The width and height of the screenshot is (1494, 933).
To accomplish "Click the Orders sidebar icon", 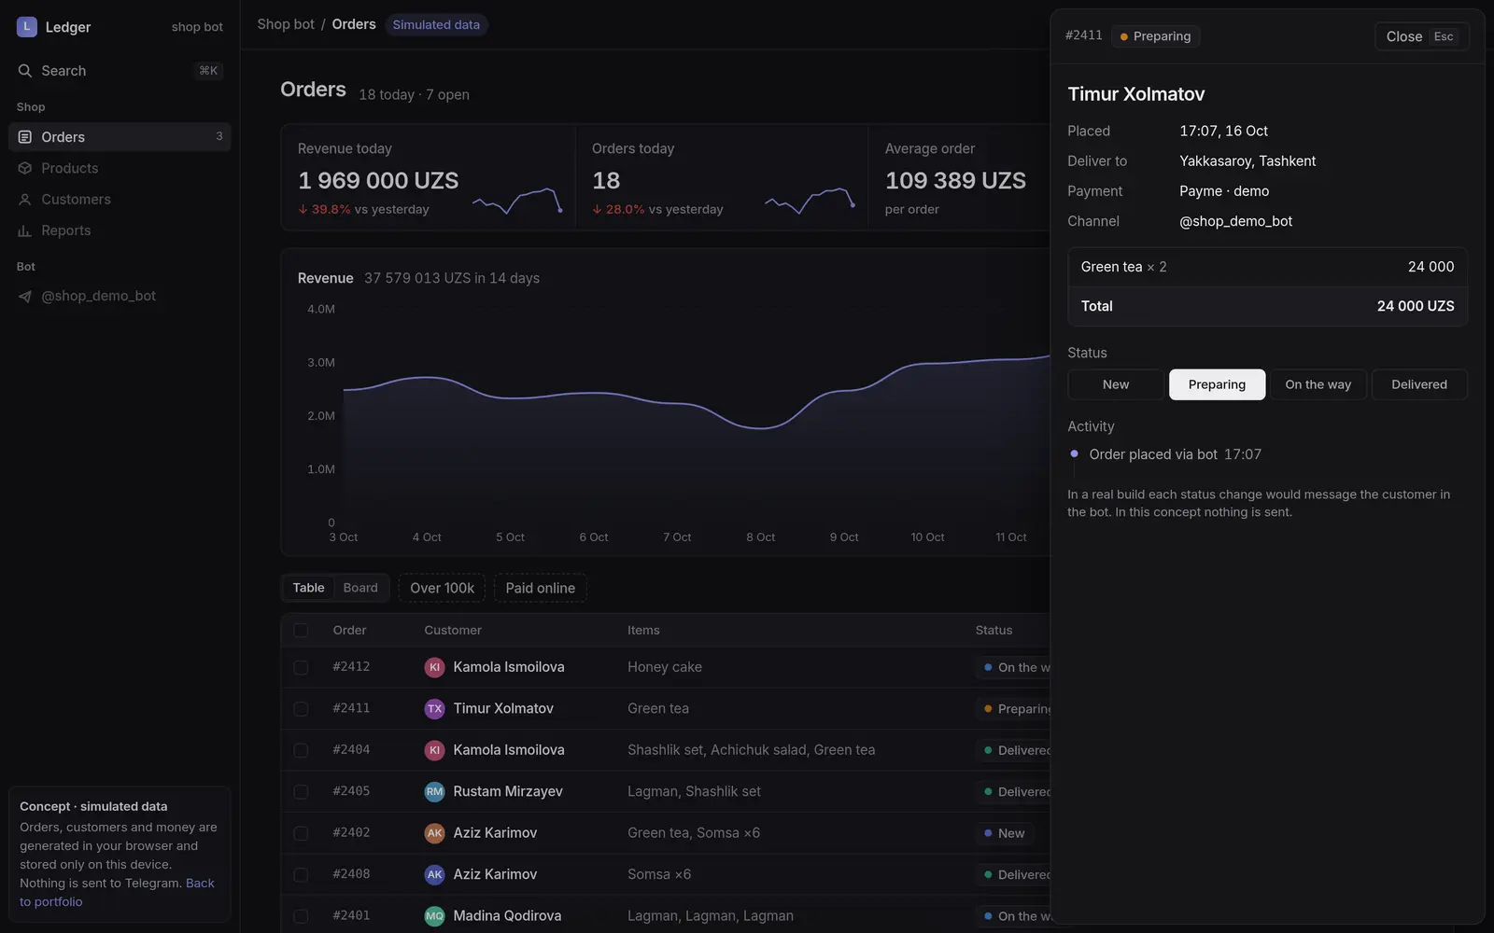I will click(25, 137).
